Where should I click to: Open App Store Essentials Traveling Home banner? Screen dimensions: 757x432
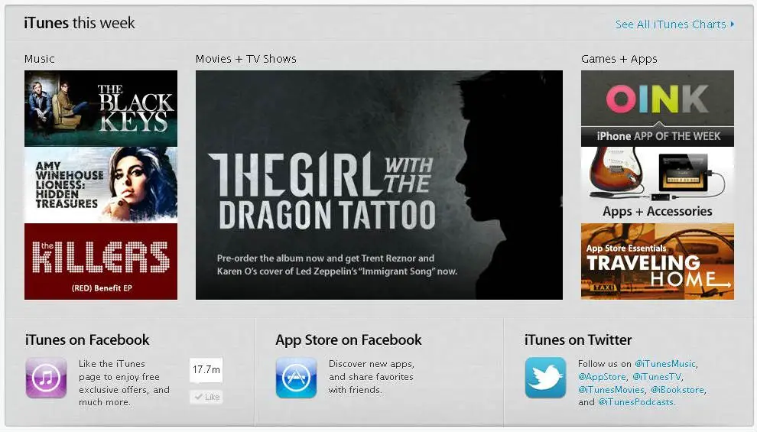click(657, 261)
